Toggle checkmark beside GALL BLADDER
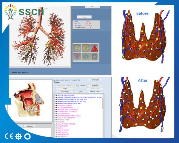The image size is (179, 143). [x=55, y=136]
